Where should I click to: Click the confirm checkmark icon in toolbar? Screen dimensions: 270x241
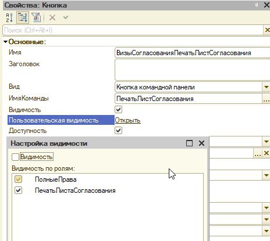[x=66, y=17]
